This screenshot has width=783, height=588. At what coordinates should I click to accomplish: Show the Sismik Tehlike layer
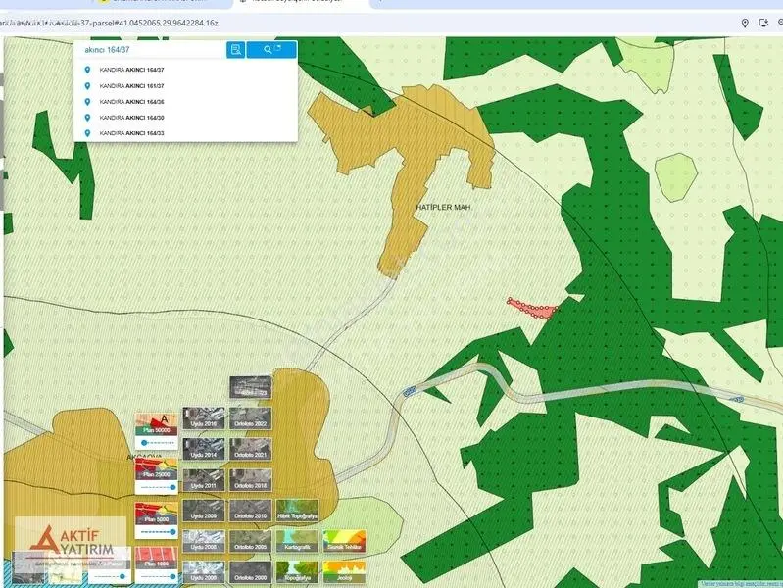pos(344,542)
